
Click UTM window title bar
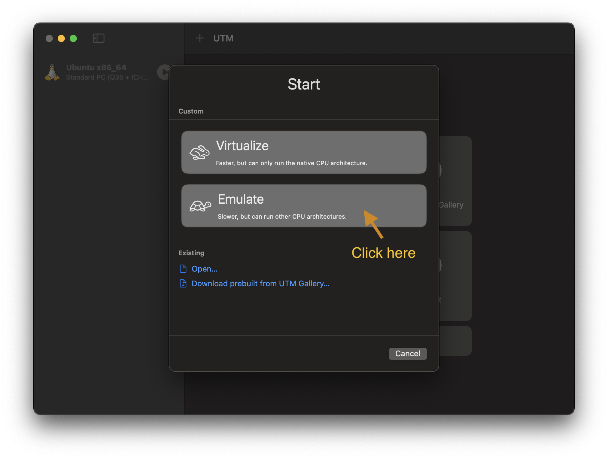click(304, 38)
